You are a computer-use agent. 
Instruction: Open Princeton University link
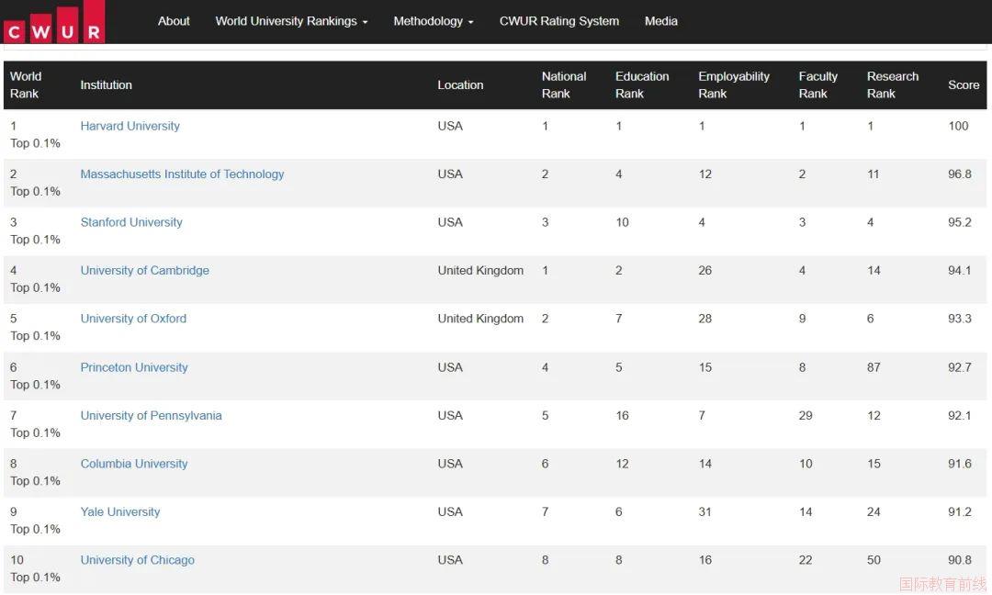point(133,367)
